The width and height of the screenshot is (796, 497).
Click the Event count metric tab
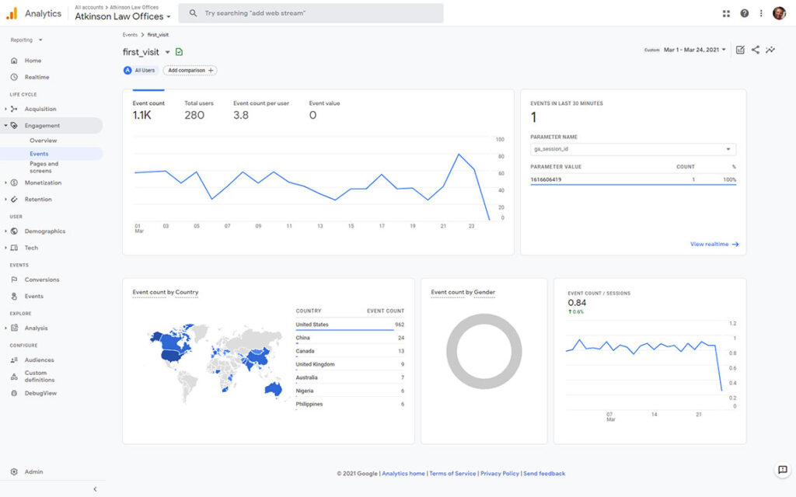click(x=148, y=110)
